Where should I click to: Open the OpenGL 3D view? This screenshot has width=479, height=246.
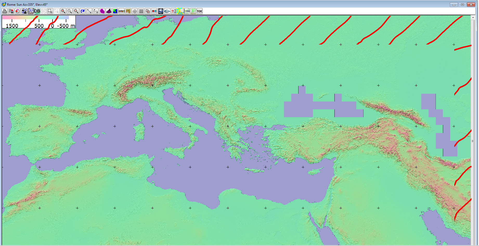pos(167,11)
